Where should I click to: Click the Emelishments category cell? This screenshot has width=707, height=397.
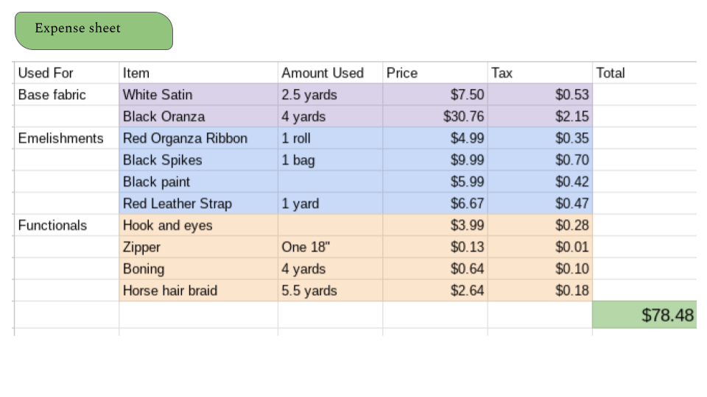click(x=67, y=138)
